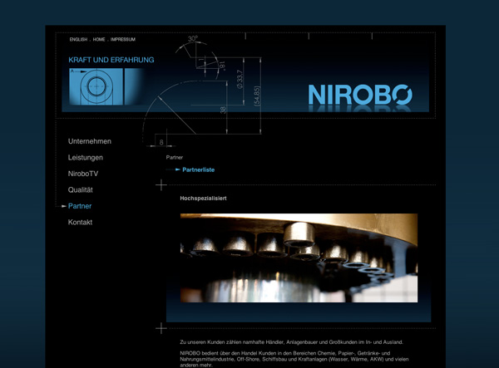The image size is (499, 368).
Task: Click the arrow marker beside Partner in sidebar
Action: pos(63,206)
